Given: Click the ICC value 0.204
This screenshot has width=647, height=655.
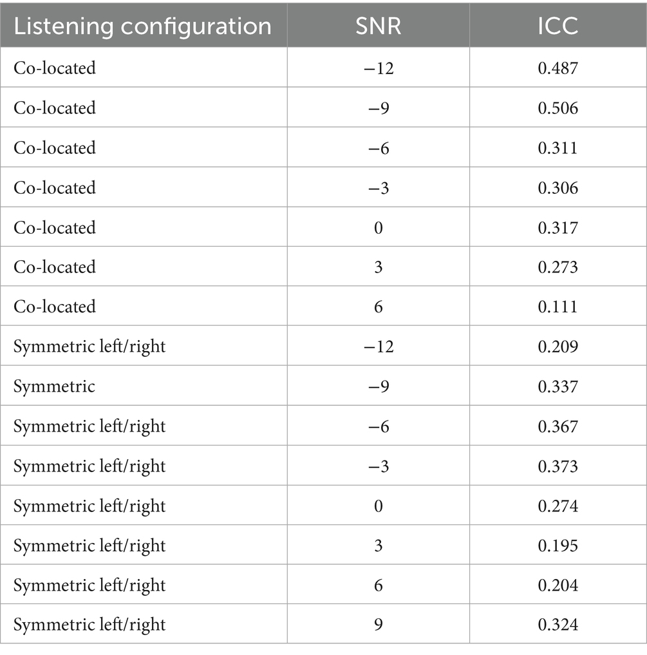Looking at the screenshot, I should pos(558,585).
